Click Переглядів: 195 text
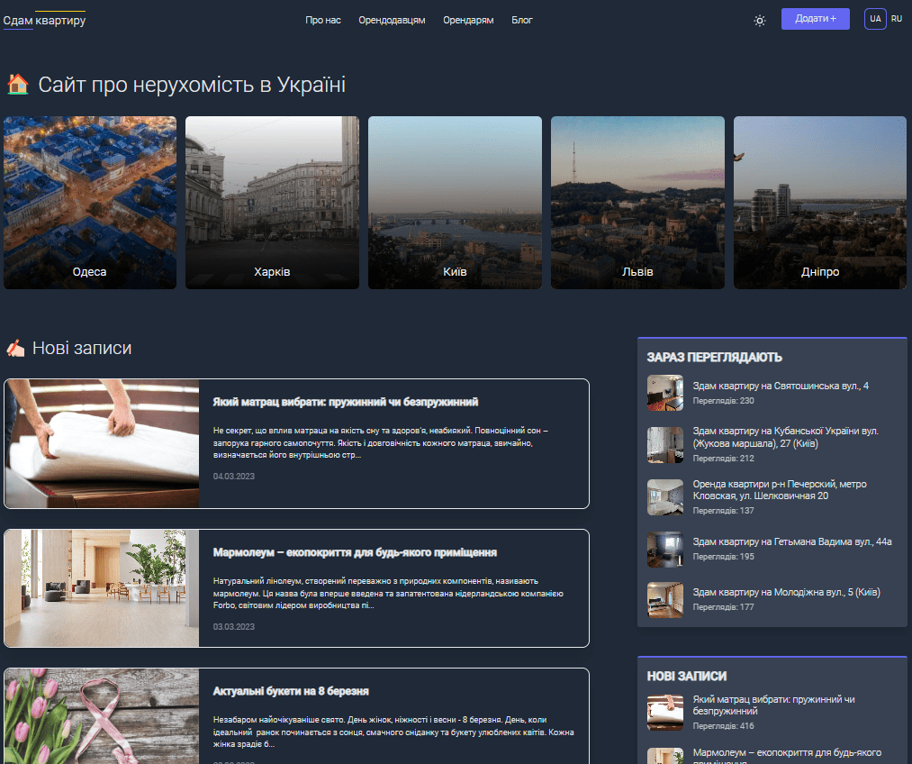 coord(723,557)
